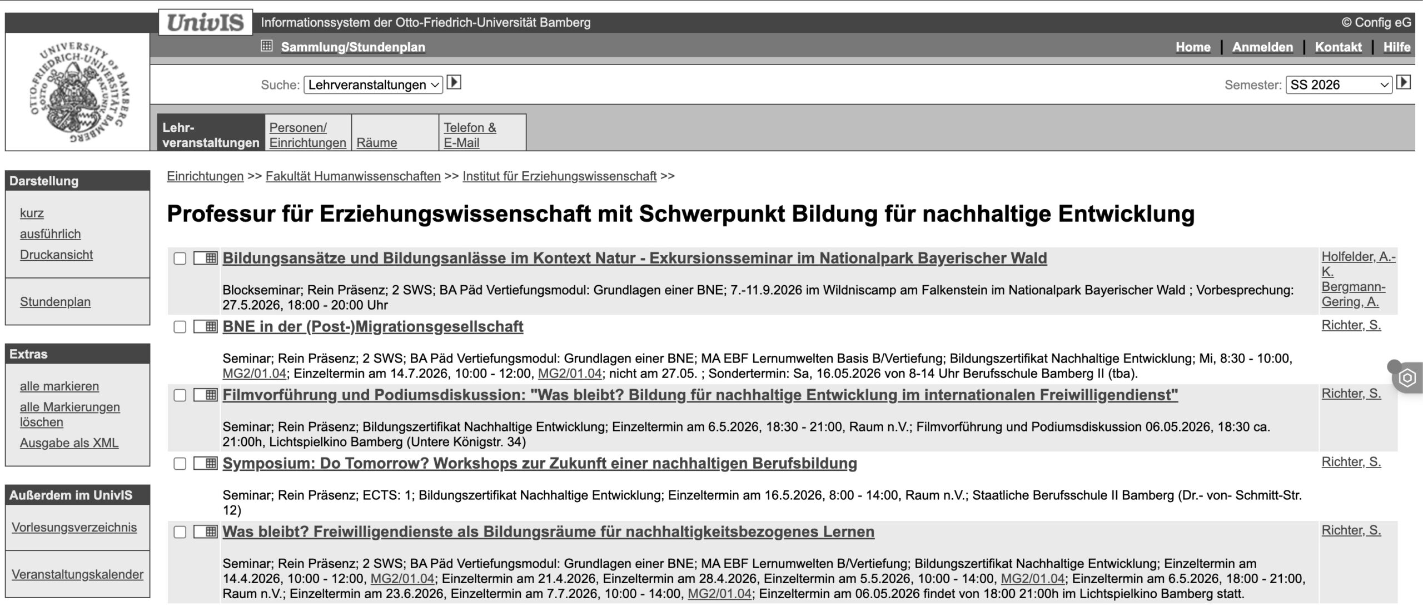Viewport: 1423px width, 616px height.
Task: Open the Semester SS 2026 dropdown
Action: (x=1338, y=85)
